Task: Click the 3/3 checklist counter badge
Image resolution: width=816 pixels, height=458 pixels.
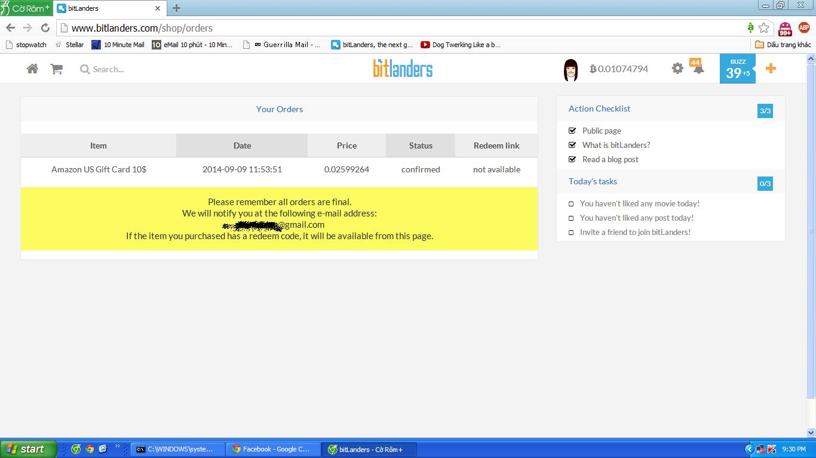Action: click(765, 110)
